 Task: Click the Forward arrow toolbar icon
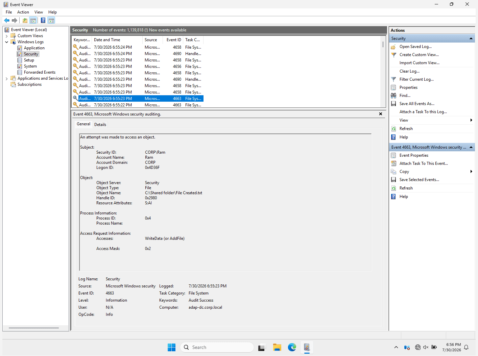(x=15, y=20)
